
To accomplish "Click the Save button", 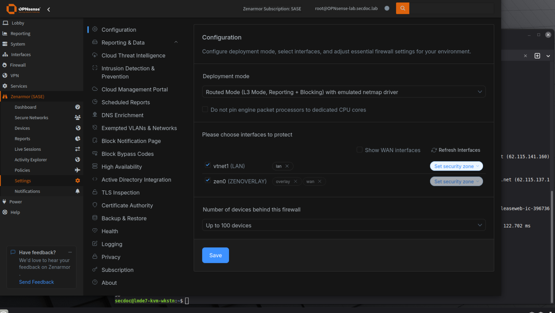I will pyautogui.click(x=215, y=255).
